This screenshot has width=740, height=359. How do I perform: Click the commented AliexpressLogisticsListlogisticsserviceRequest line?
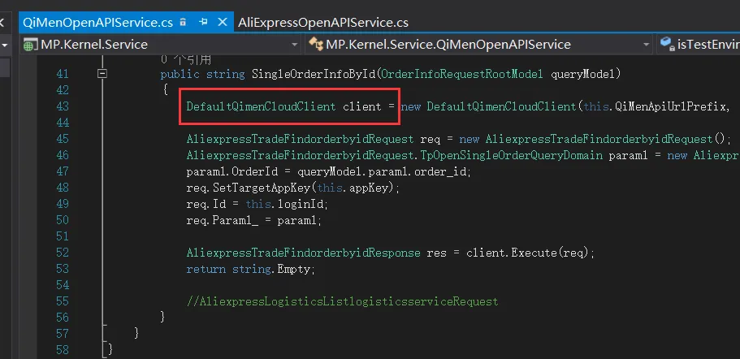(342, 301)
